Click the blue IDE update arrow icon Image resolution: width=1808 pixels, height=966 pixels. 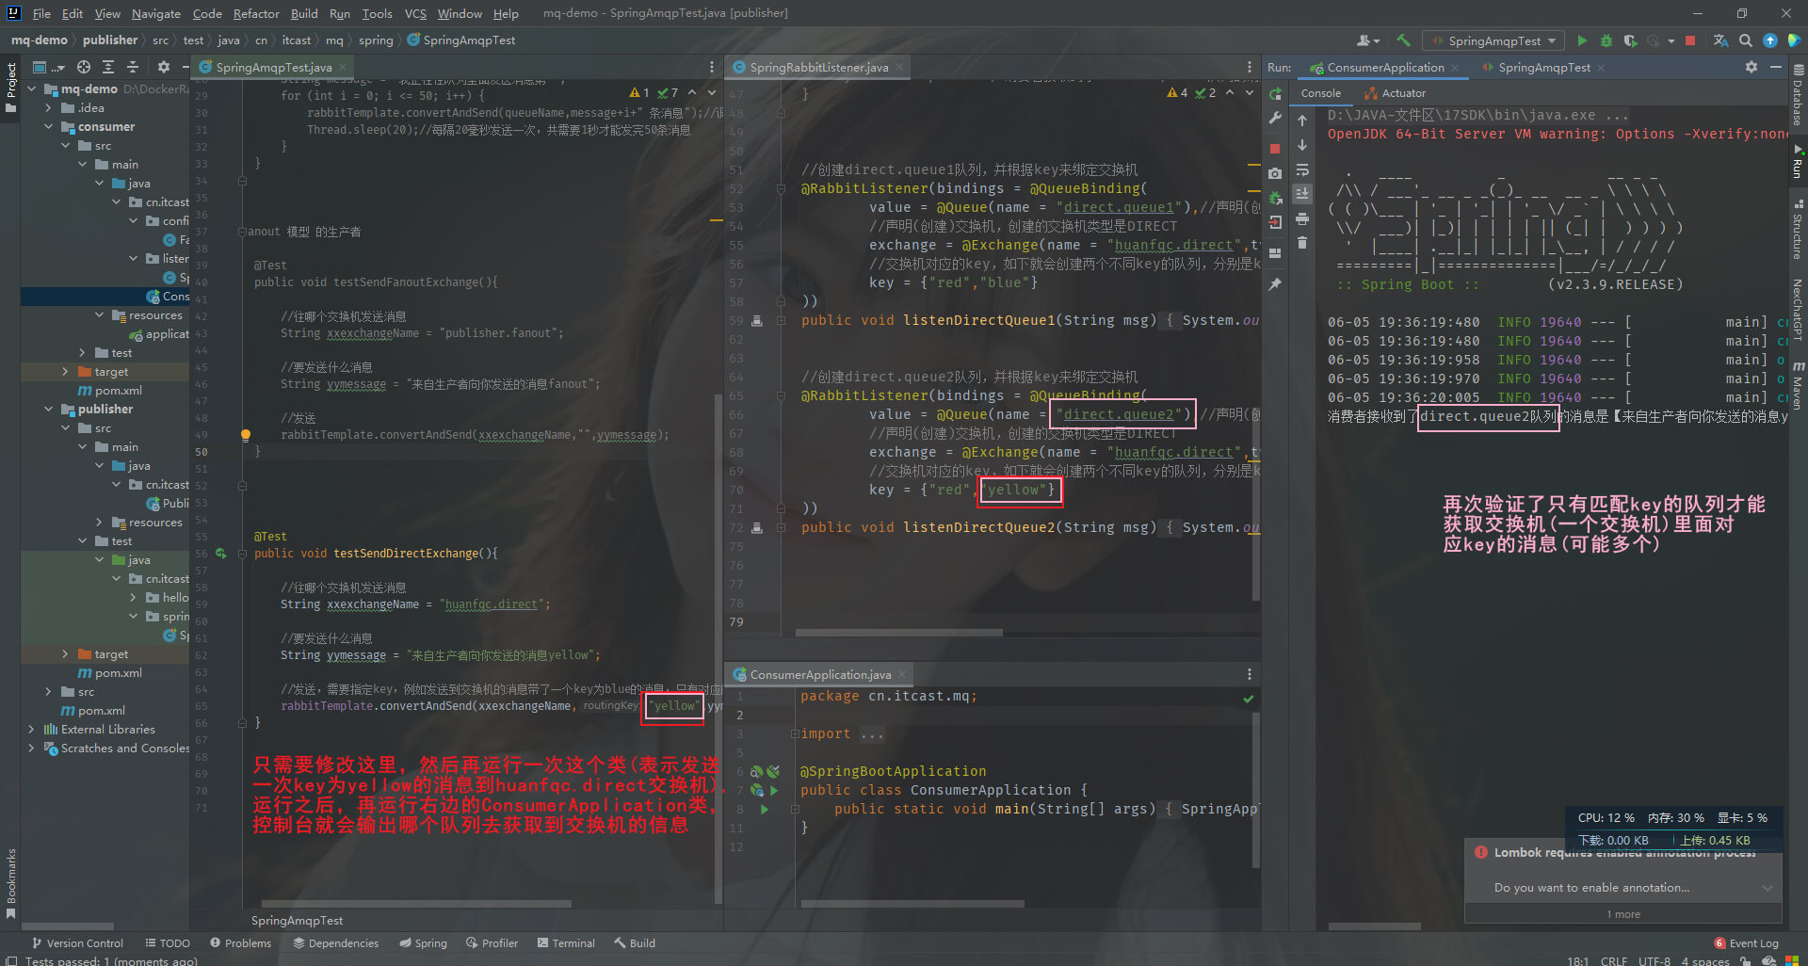pos(1770,40)
